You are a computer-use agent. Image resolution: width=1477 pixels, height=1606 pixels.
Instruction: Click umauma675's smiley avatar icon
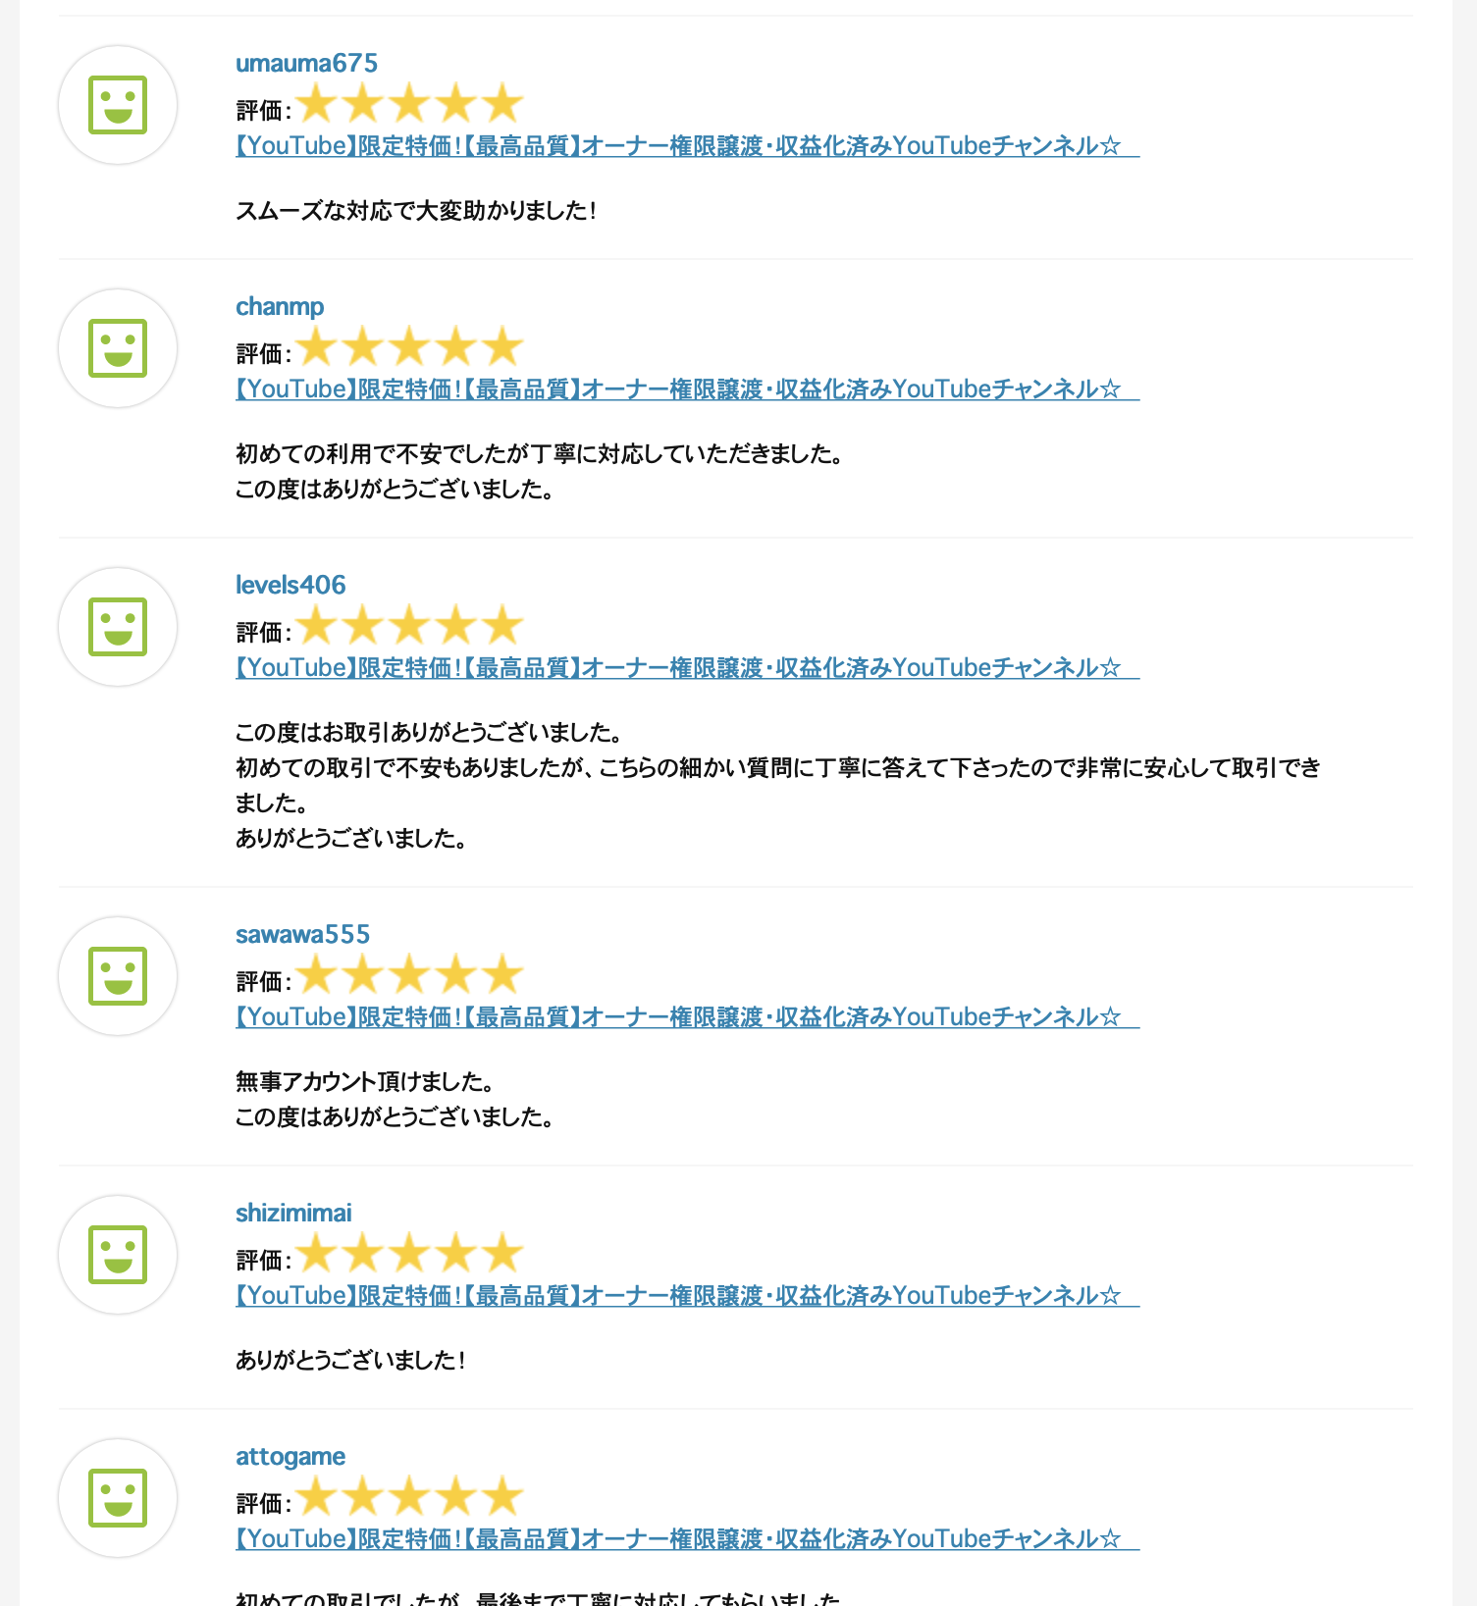coord(118,105)
